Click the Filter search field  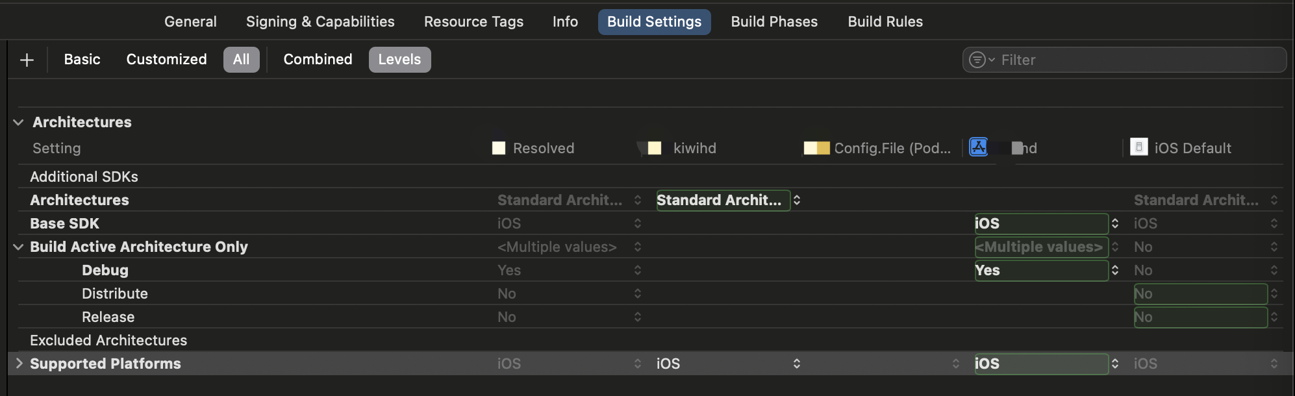click(1124, 60)
